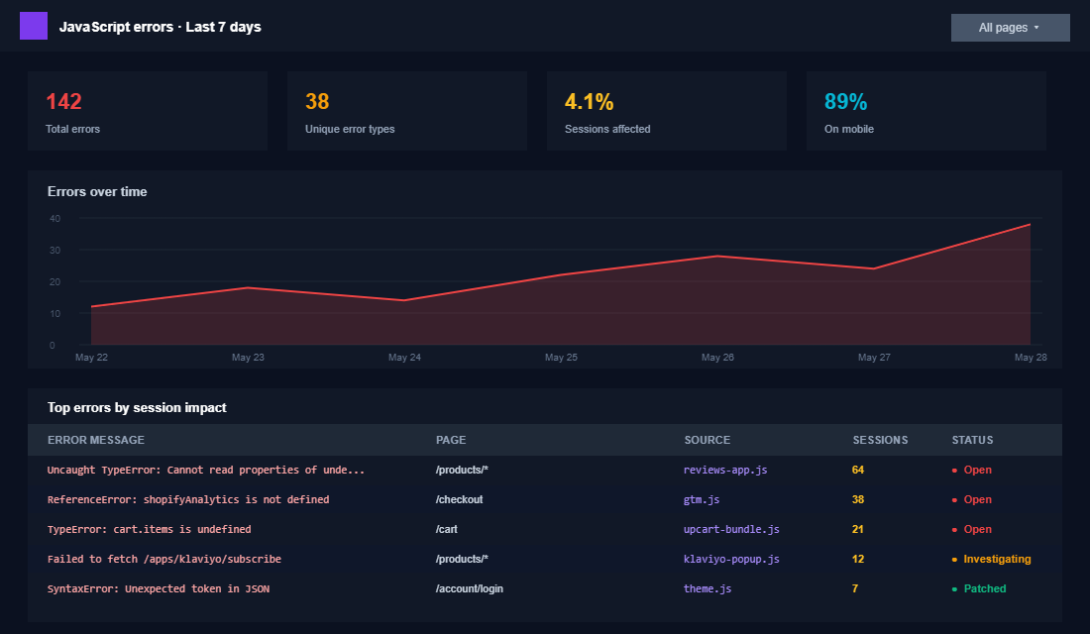Image resolution: width=1090 pixels, height=634 pixels.
Task: Click the Open status for reviews-app.js
Action: point(972,470)
